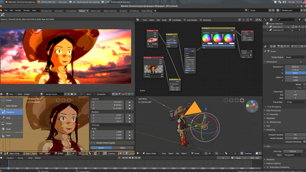Screen dimensions: 306x172
Task: Click the resolution percentage 100% slider
Action: point(295,73)
